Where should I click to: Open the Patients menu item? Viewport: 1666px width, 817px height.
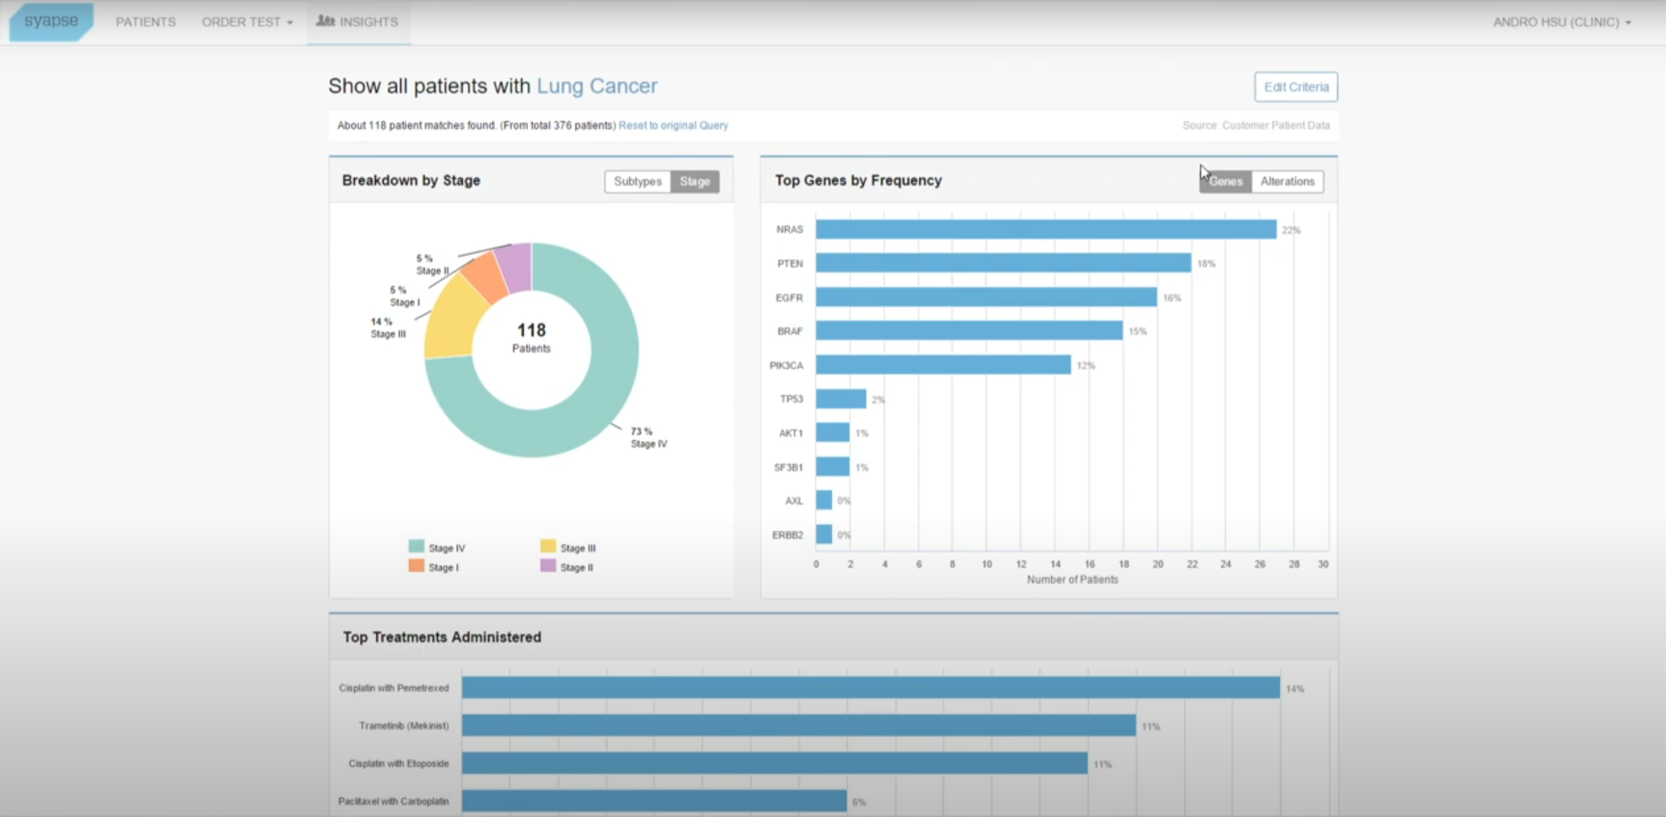point(146,22)
